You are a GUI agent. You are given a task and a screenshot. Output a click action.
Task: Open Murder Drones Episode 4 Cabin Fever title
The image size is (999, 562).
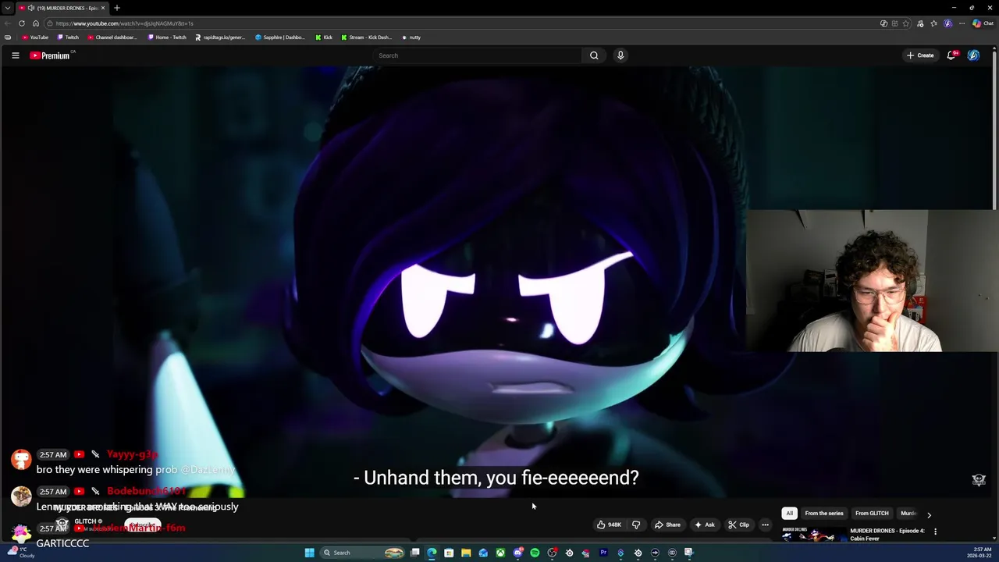point(887,535)
